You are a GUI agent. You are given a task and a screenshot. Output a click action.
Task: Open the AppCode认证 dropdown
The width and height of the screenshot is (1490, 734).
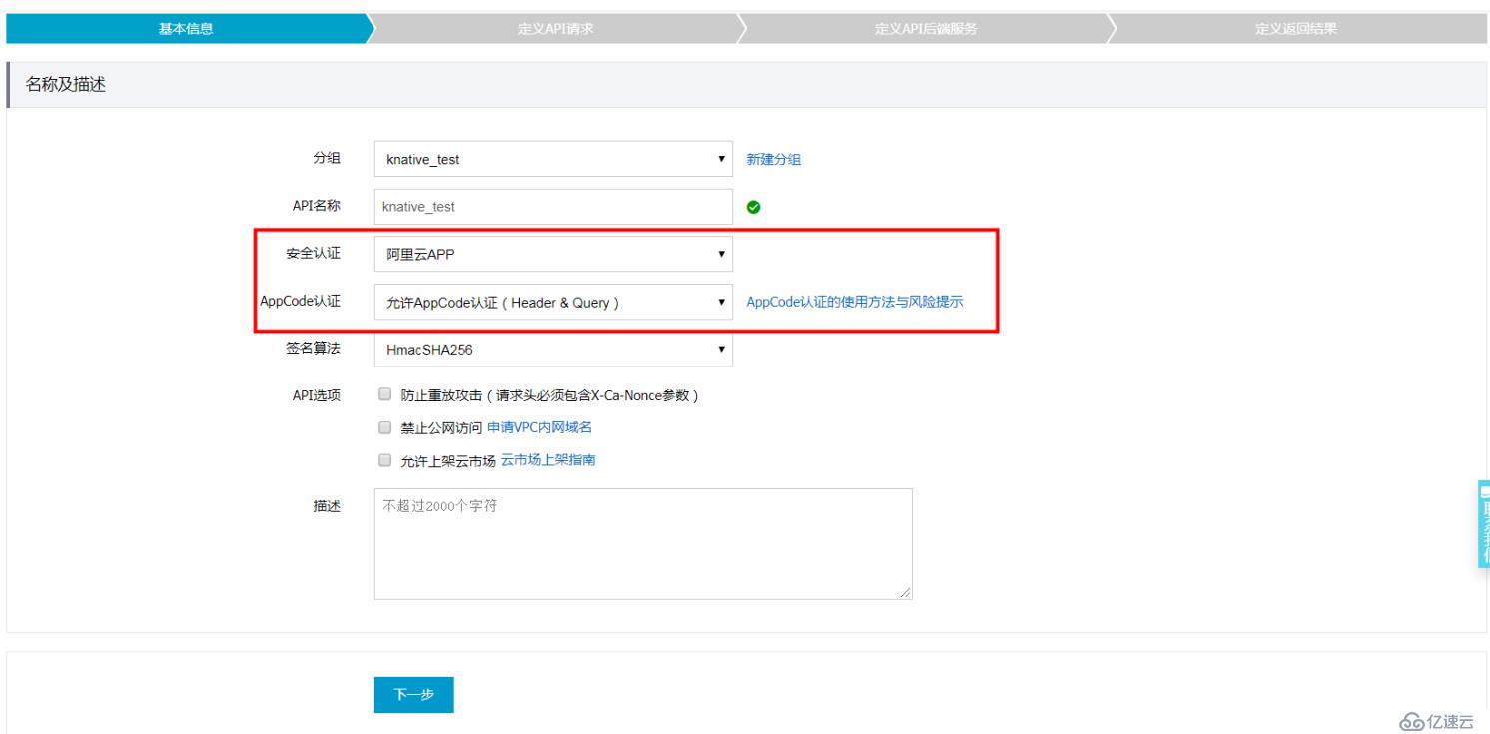[x=553, y=302]
